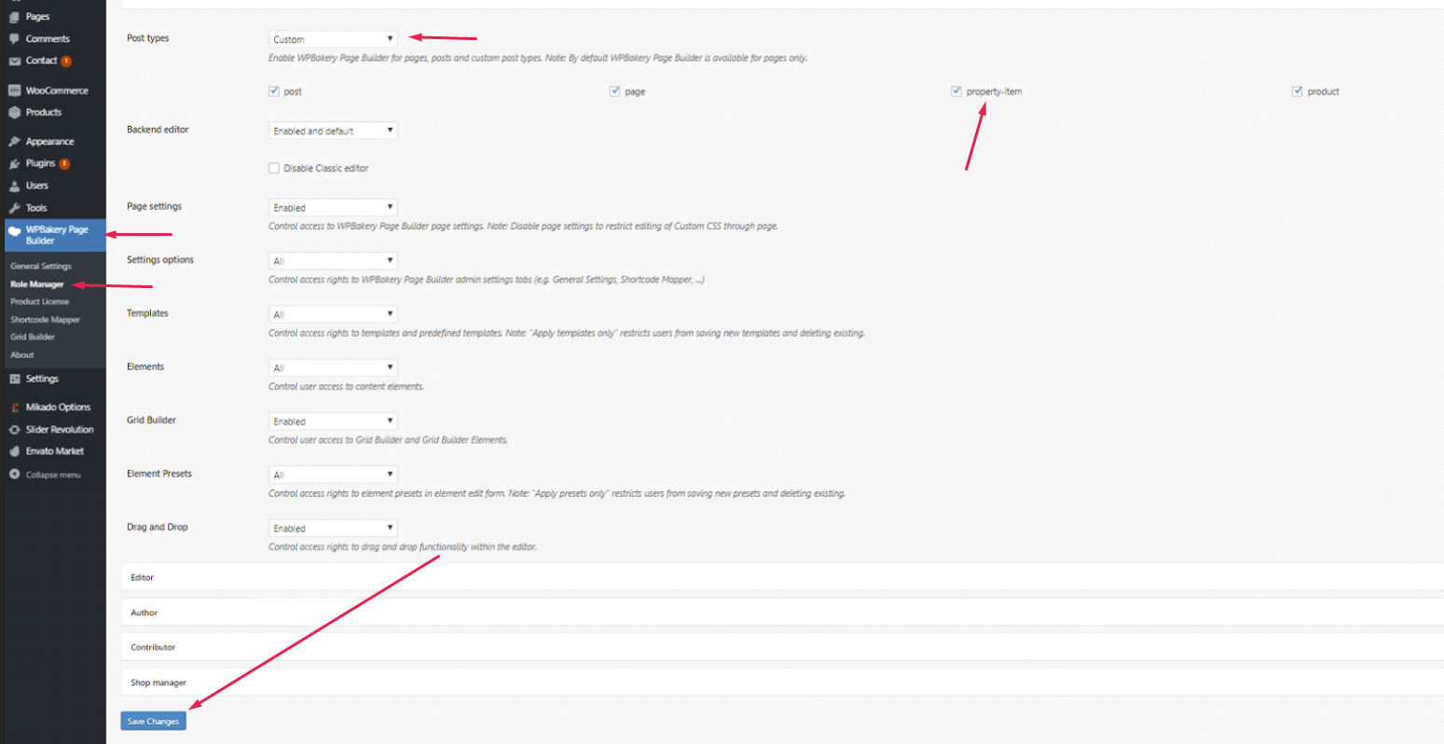Click the WooCommerce sidebar icon

pos(14,90)
